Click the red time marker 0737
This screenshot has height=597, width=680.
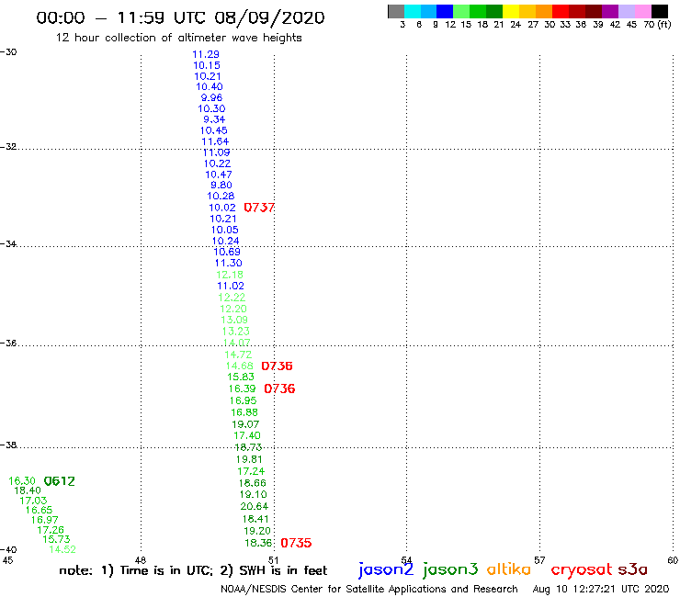[x=259, y=208]
